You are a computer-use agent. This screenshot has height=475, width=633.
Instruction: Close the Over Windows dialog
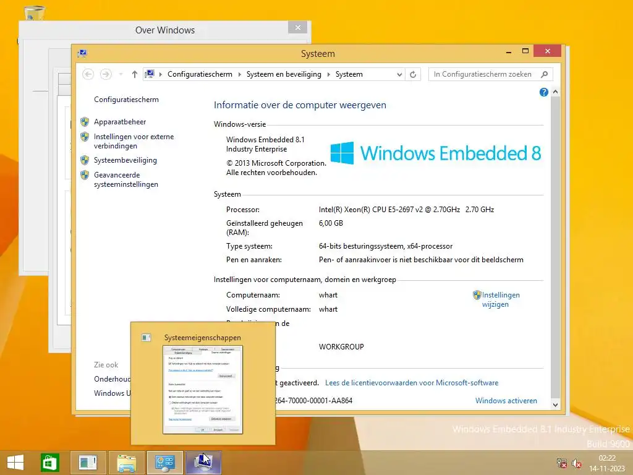[297, 27]
